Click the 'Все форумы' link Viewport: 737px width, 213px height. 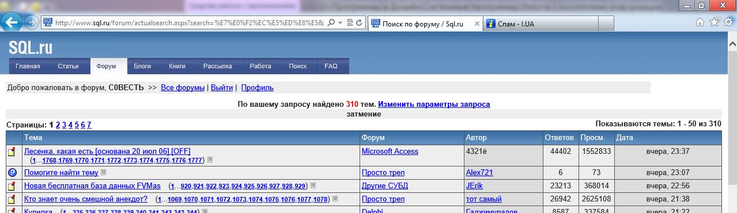click(x=183, y=88)
